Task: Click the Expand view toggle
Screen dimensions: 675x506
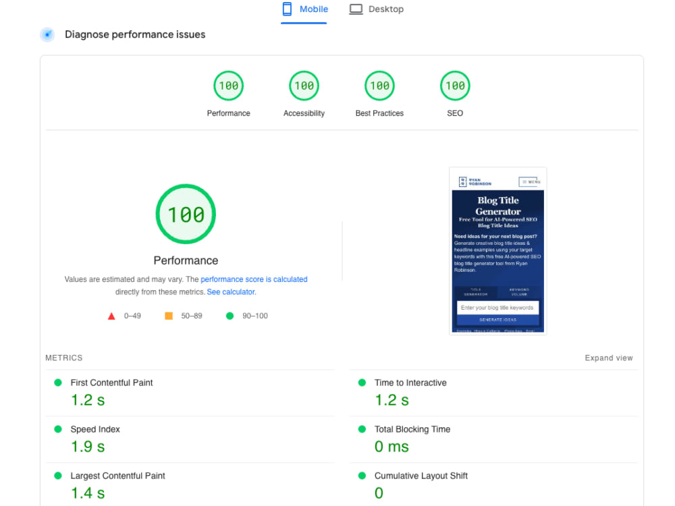Action: [x=609, y=358]
